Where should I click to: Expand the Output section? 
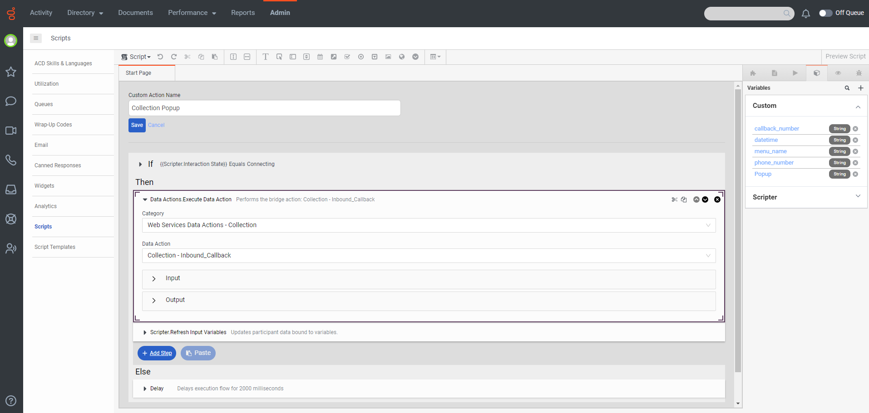(x=429, y=301)
